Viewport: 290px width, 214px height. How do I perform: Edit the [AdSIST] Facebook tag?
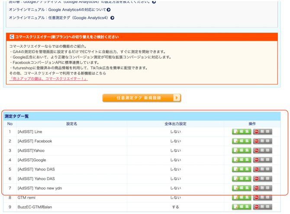point(242,141)
